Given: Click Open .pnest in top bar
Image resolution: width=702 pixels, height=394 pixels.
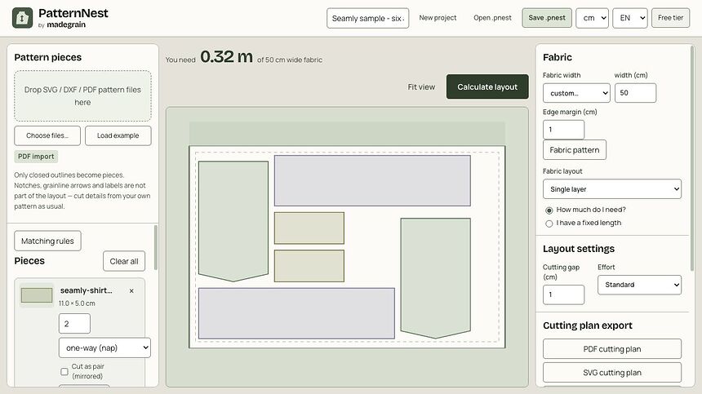Looking at the screenshot, I should tap(492, 18).
